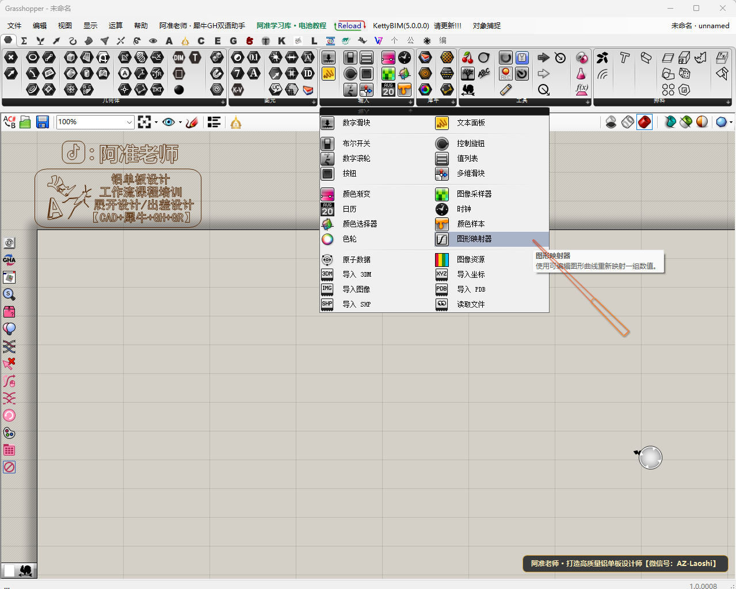Click the pink calendar grid sidebar icon
This screenshot has width=736, height=589.
[9, 450]
